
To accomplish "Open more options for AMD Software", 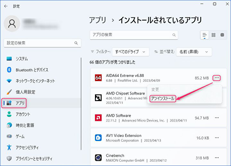I will [217, 118].
